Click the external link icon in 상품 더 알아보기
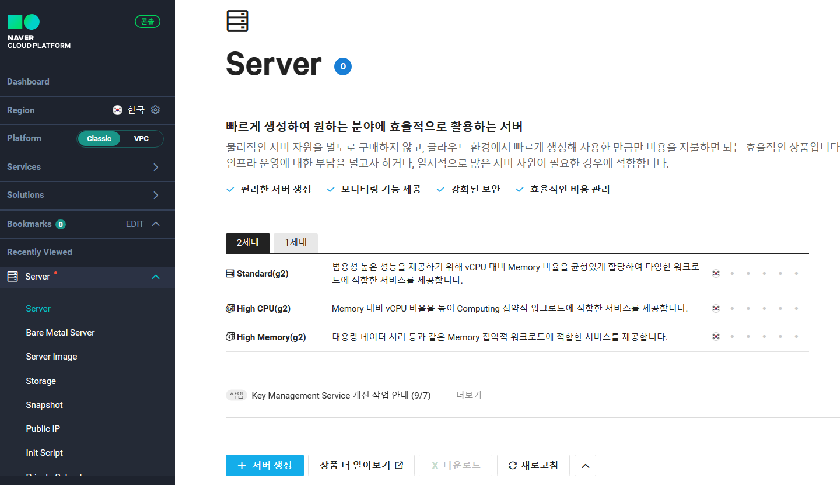 [399, 465]
